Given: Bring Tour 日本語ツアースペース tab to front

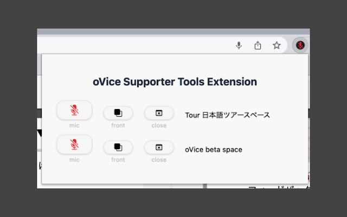Looking at the screenshot, I should pyautogui.click(x=118, y=113).
